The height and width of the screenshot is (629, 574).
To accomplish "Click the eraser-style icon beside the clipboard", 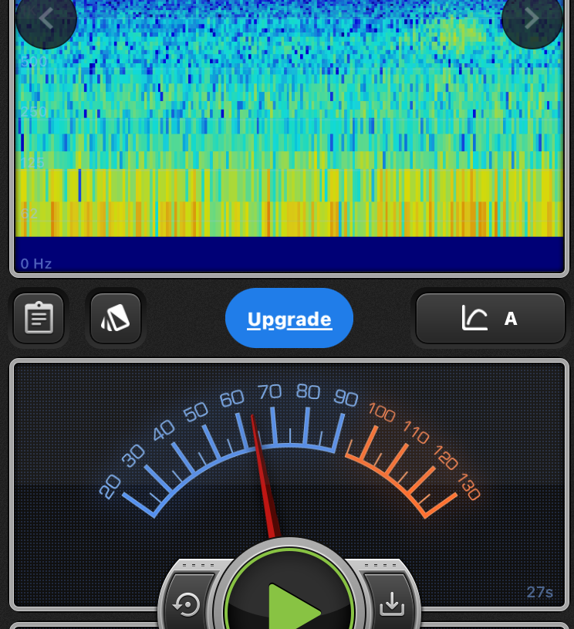I will pos(116,318).
